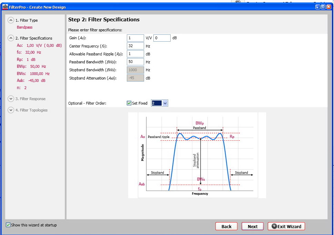This screenshot has height=235, width=334.
Task: Click the Exit Wizard X icon
Action: pyautogui.click(x=274, y=226)
